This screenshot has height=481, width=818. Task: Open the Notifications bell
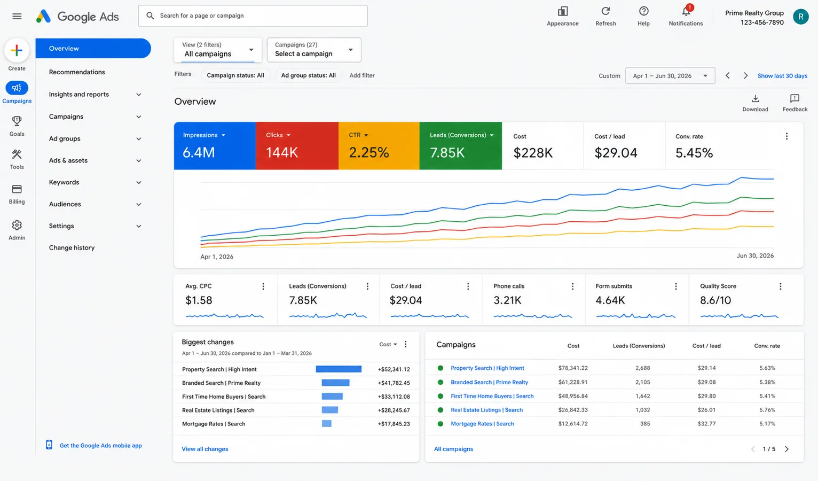coord(686,11)
